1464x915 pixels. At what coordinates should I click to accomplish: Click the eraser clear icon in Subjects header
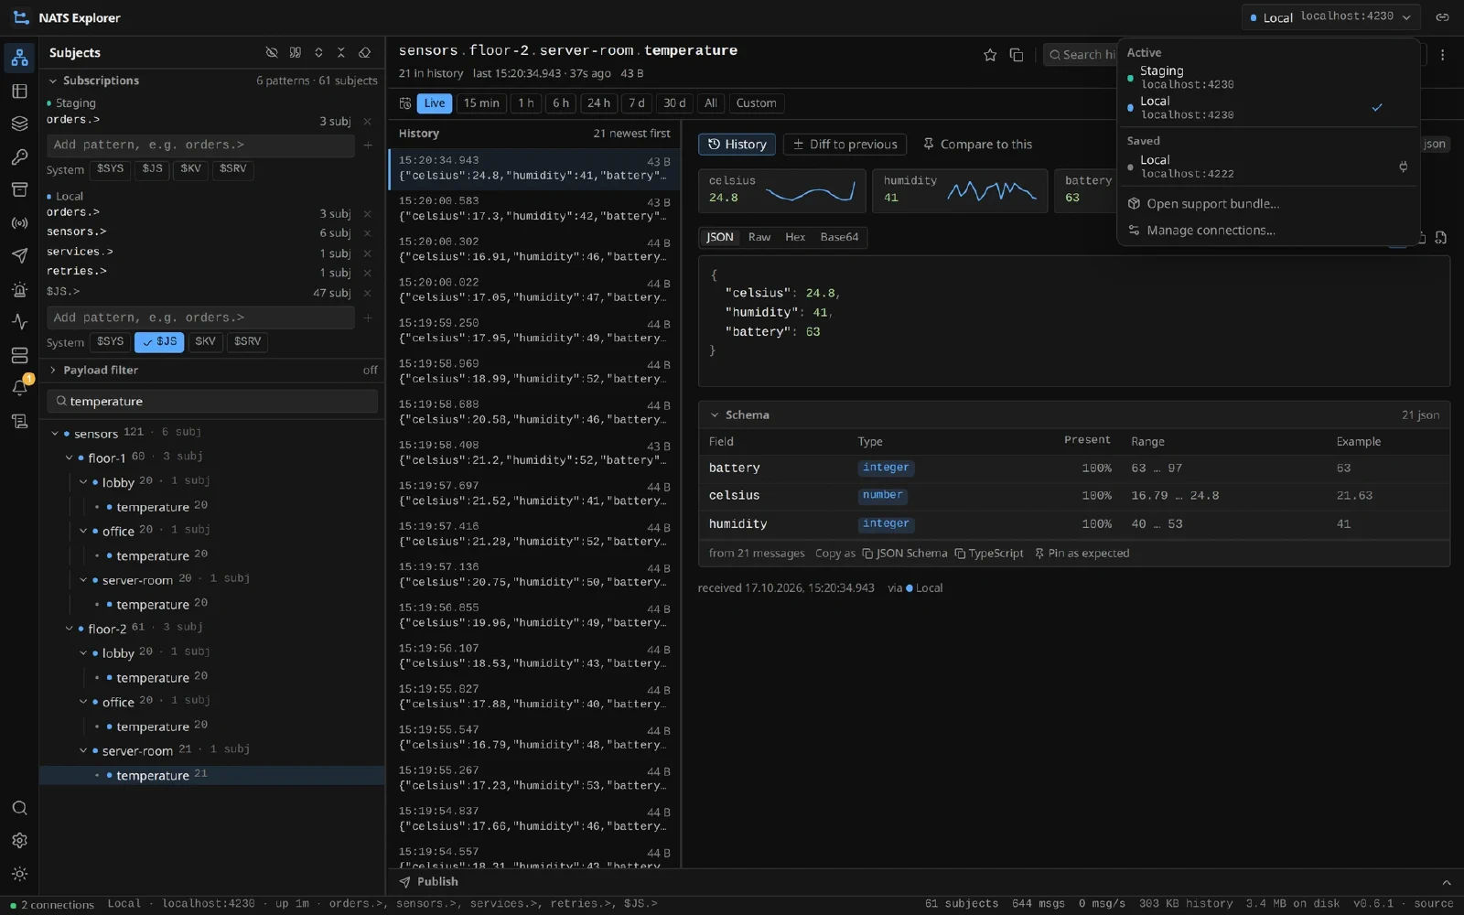(364, 53)
